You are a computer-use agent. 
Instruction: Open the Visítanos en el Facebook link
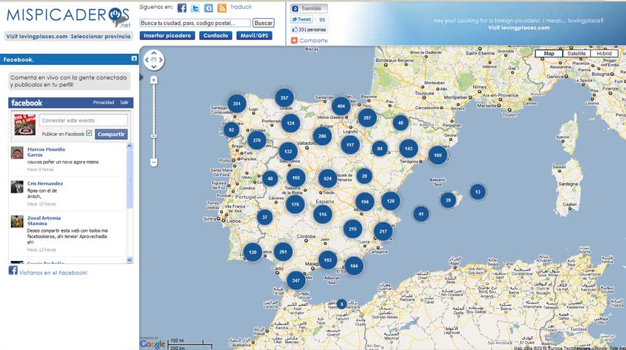pos(48,272)
